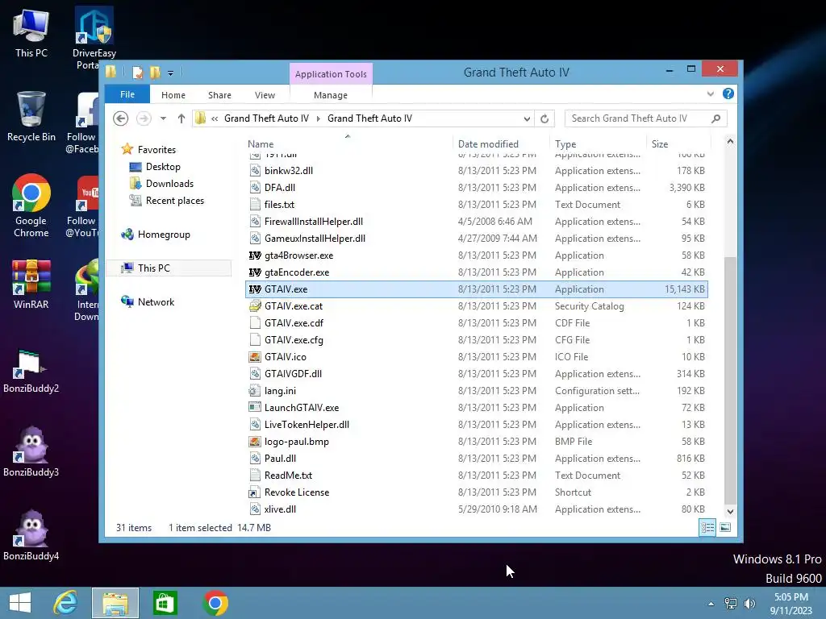Select Downloads in the navigation pane

(x=169, y=184)
